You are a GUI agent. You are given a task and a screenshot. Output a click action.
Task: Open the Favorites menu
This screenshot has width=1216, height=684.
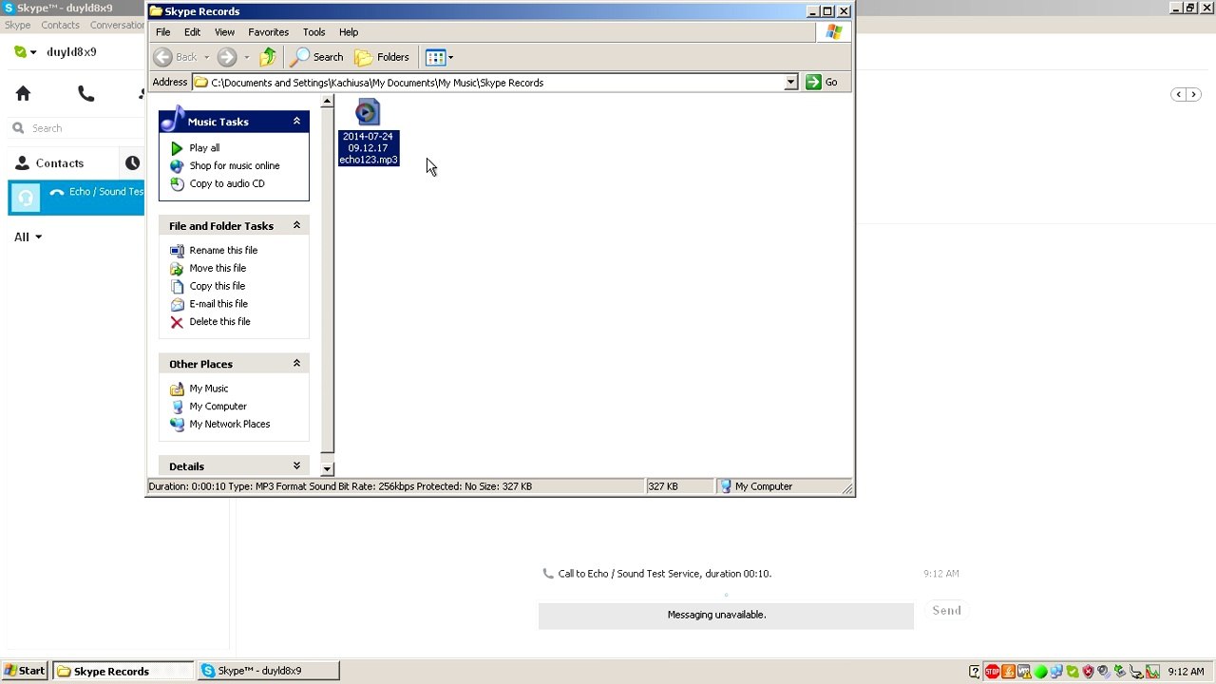(x=268, y=32)
